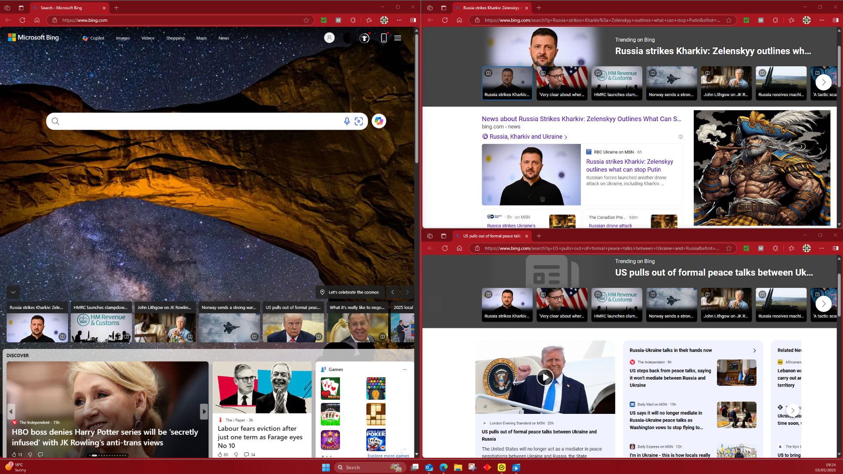Click the round Copilot button beside search box

(379, 121)
